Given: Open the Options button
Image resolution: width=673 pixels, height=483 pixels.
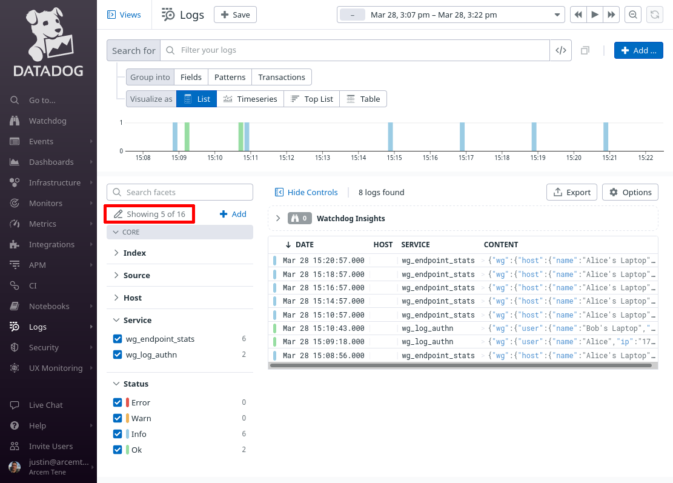Looking at the screenshot, I should pyautogui.click(x=630, y=192).
